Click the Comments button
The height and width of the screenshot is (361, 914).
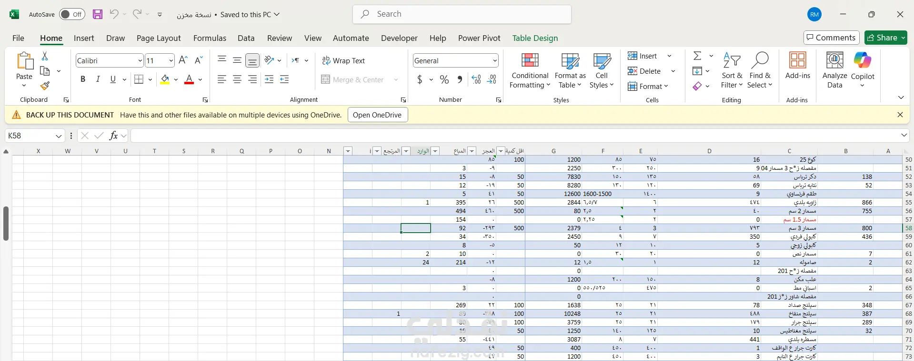pos(831,38)
